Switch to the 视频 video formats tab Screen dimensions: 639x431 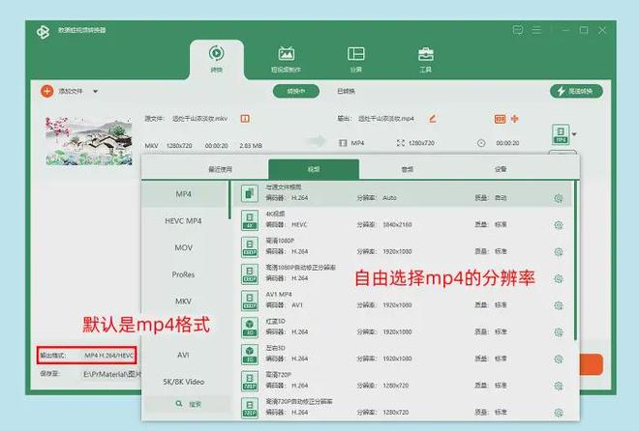click(314, 169)
